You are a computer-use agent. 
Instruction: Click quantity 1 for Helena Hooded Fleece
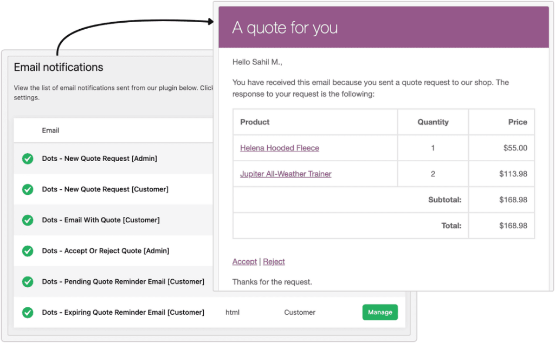click(433, 148)
